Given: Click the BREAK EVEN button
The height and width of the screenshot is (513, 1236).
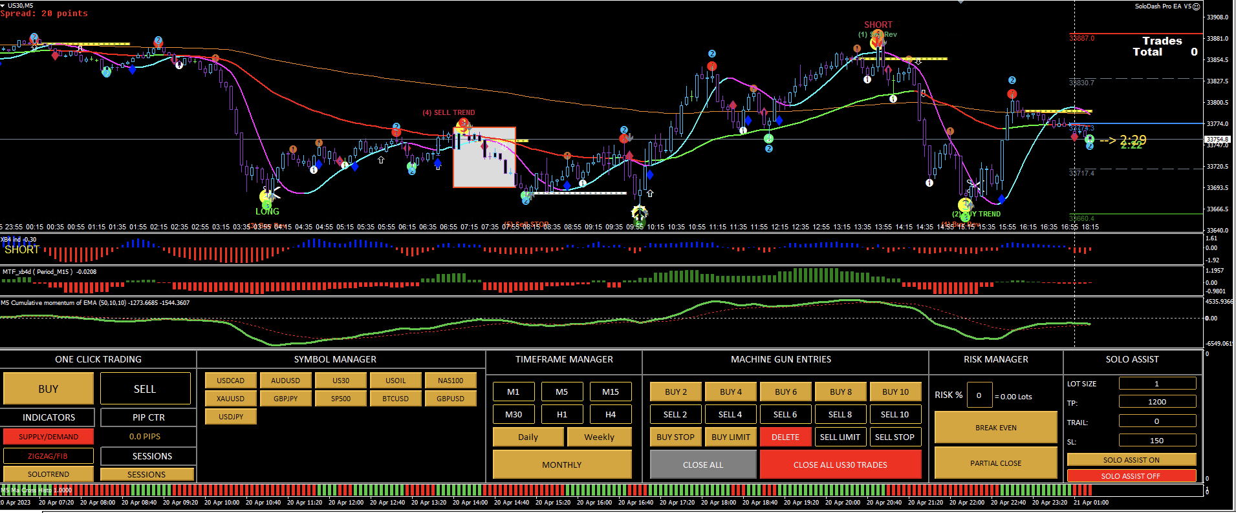Looking at the screenshot, I should [x=996, y=428].
